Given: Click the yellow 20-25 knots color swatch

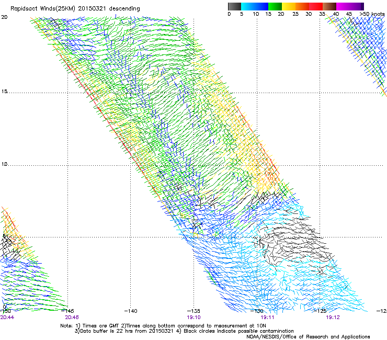Looking at the screenshot, I should pos(289,6).
